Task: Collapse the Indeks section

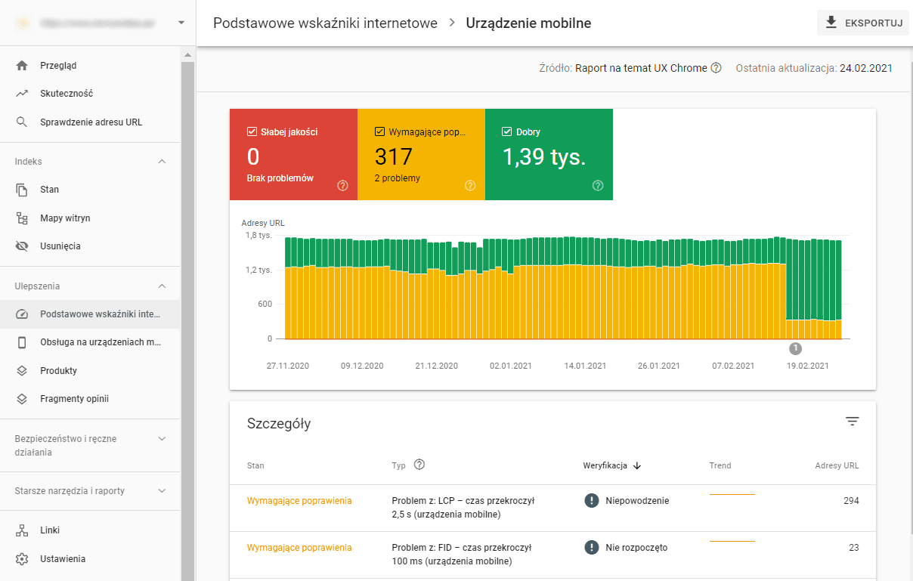Action: click(x=162, y=162)
